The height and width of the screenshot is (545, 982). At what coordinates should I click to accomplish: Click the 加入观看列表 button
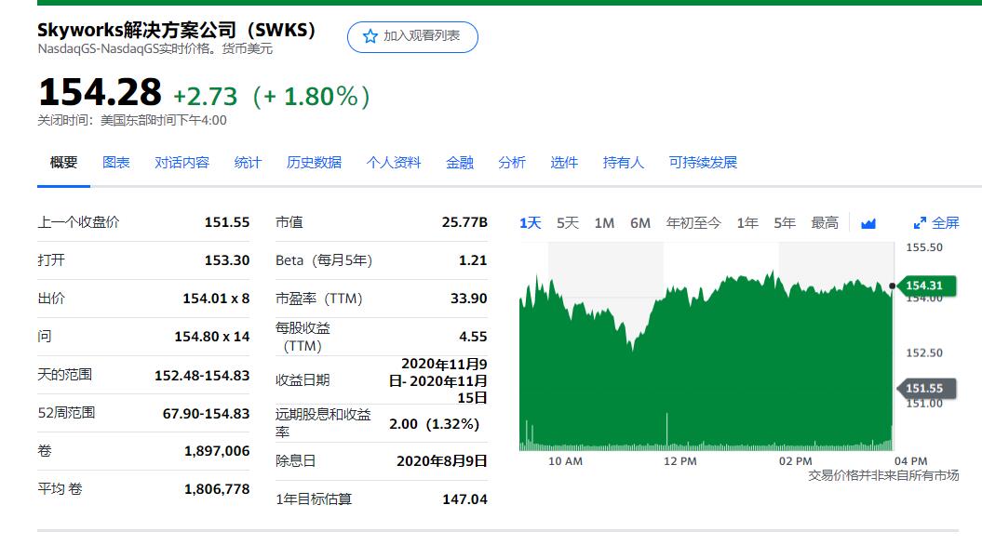point(412,36)
